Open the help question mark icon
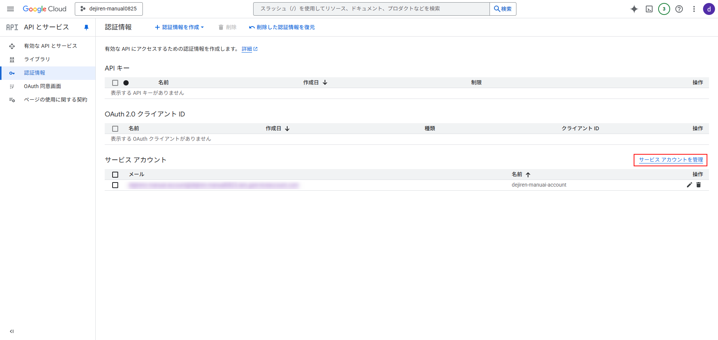The height and width of the screenshot is (340, 718). [x=679, y=9]
